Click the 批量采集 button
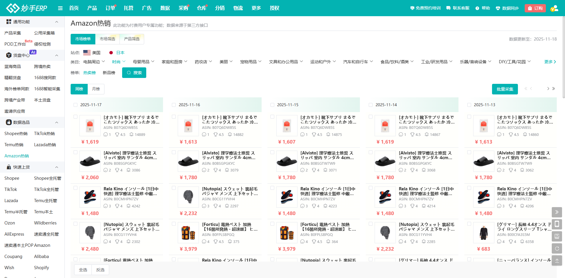The width and height of the screenshot is (565, 278). tap(505, 89)
